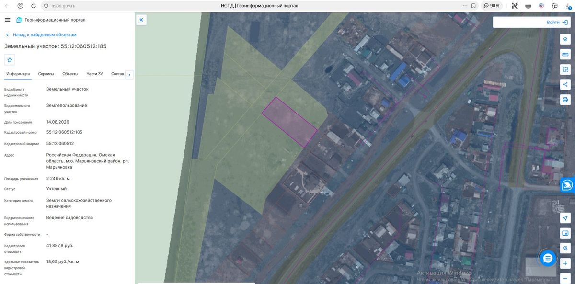Click the cadastral number 55:12:060512:185 value
Image resolution: width=575 pixels, height=284 pixels.
tap(64, 132)
